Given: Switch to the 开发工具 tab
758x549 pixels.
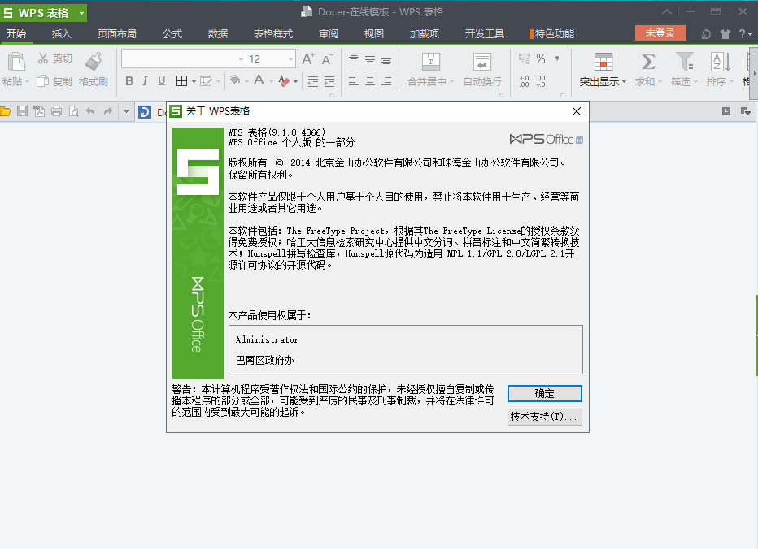Looking at the screenshot, I should pos(485,34).
